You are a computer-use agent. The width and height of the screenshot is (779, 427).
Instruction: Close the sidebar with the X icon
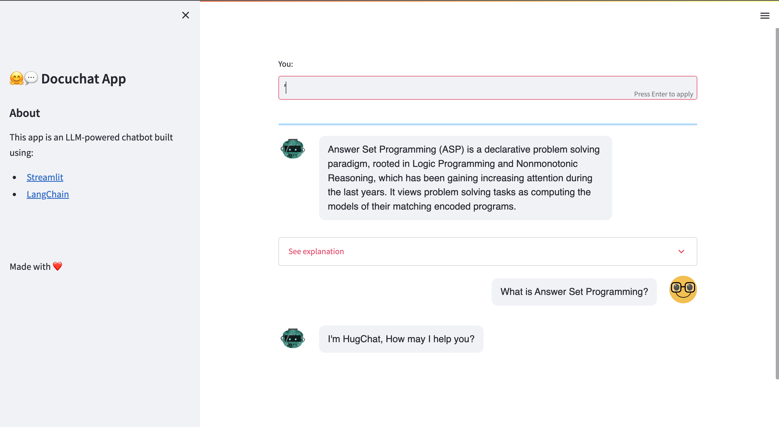pos(185,15)
